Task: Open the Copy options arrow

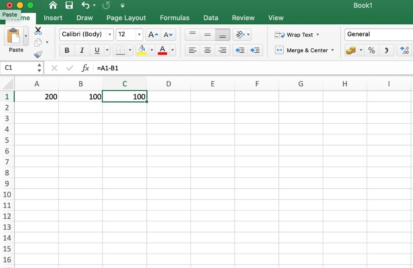Action: click(x=47, y=42)
